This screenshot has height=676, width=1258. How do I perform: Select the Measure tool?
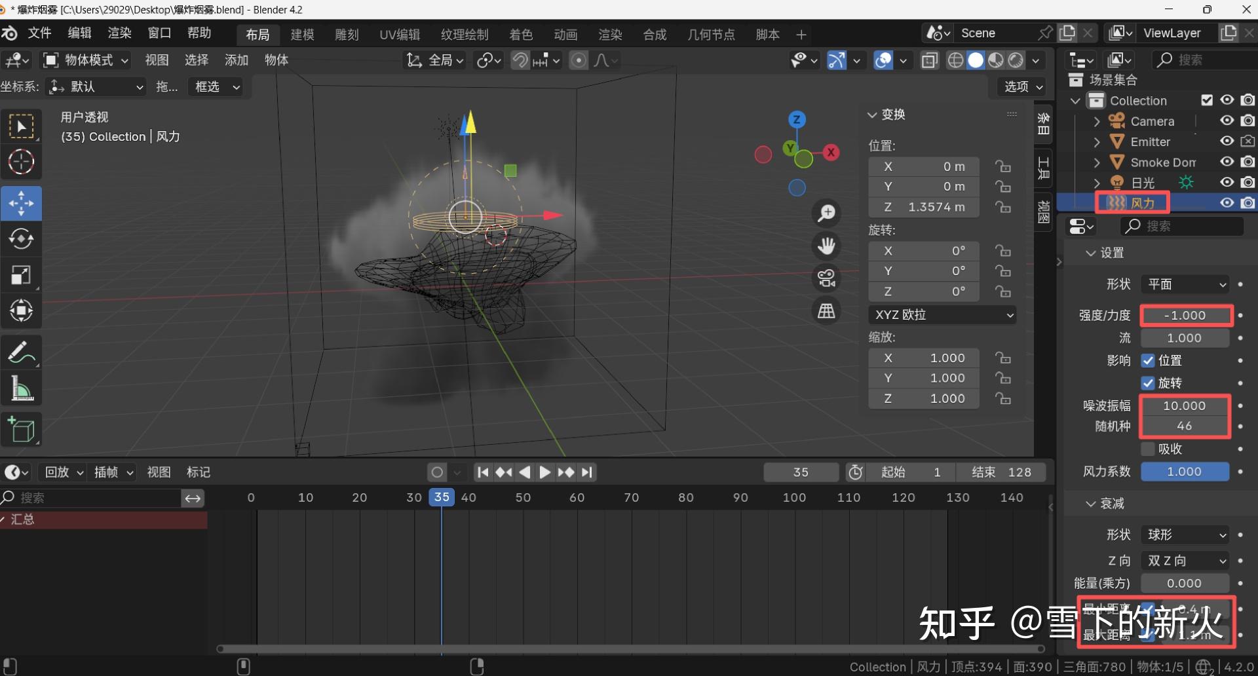[x=22, y=388]
